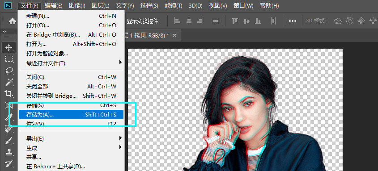Choose 打开为智能对象... menu entry
This screenshot has height=171, width=378.
(x=71, y=54)
